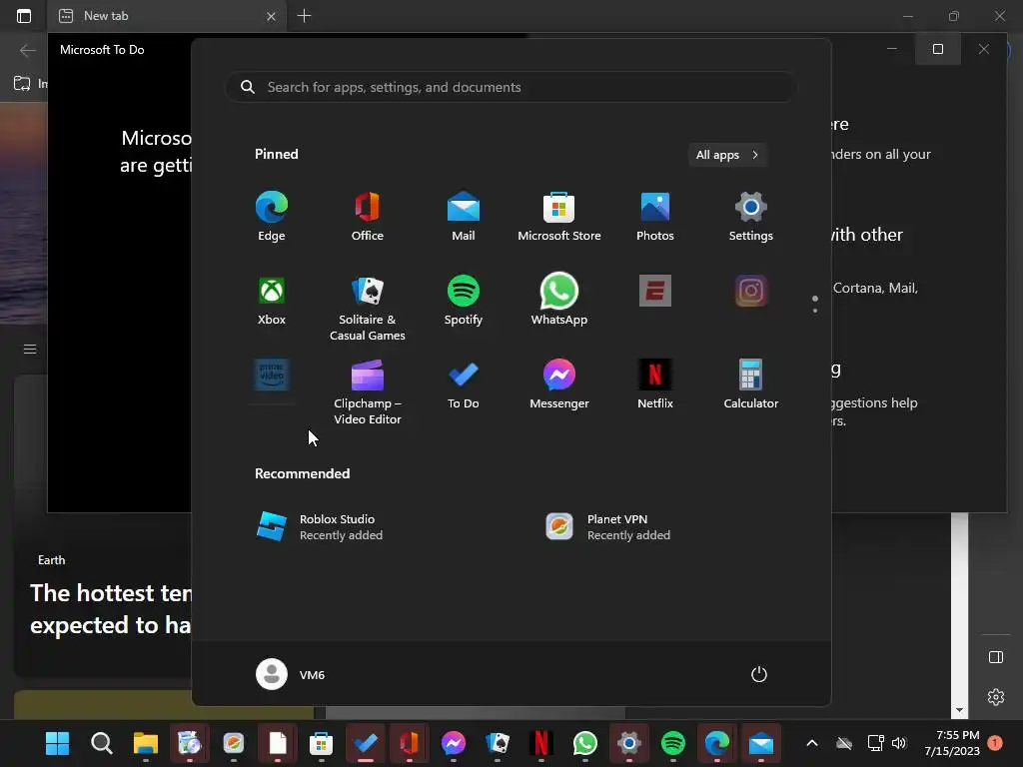The width and height of the screenshot is (1023, 767).
Task: Launch the To Do pinned app
Action: tap(464, 384)
